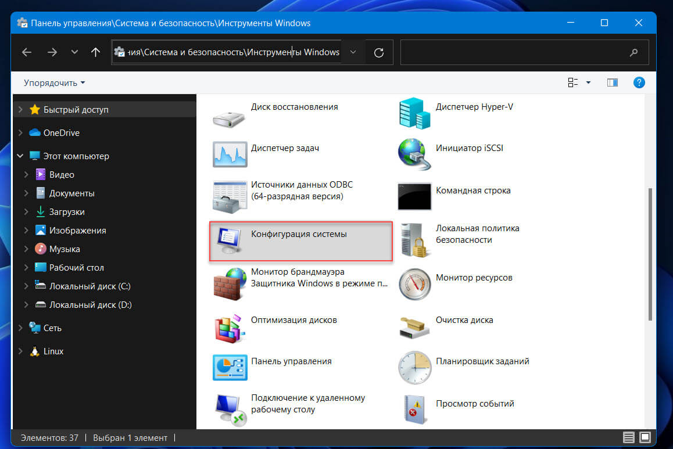
Task: Open the recent locations dropdown chevron
Action: pyautogui.click(x=74, y=52)
